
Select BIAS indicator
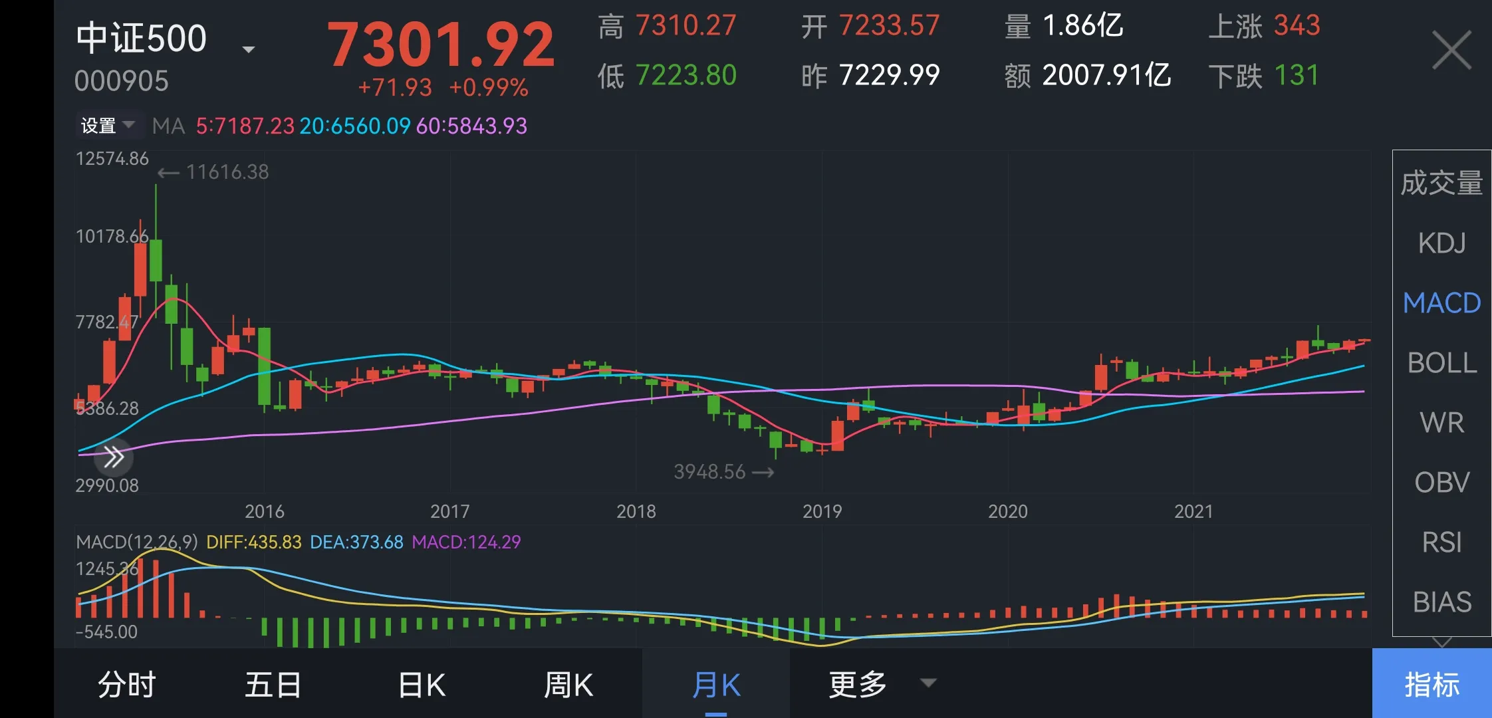point(1441,602)
